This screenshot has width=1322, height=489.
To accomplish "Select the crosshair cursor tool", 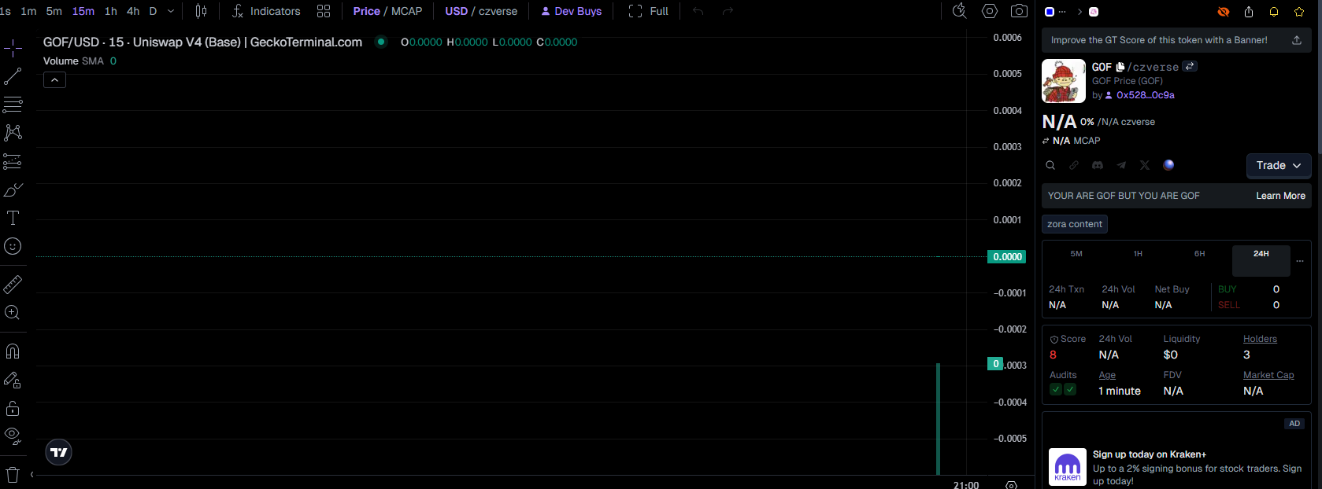I will (13, 49).
